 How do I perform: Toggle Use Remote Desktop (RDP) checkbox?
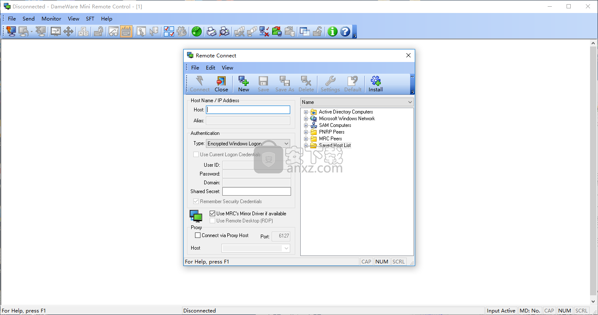(213, 221)
